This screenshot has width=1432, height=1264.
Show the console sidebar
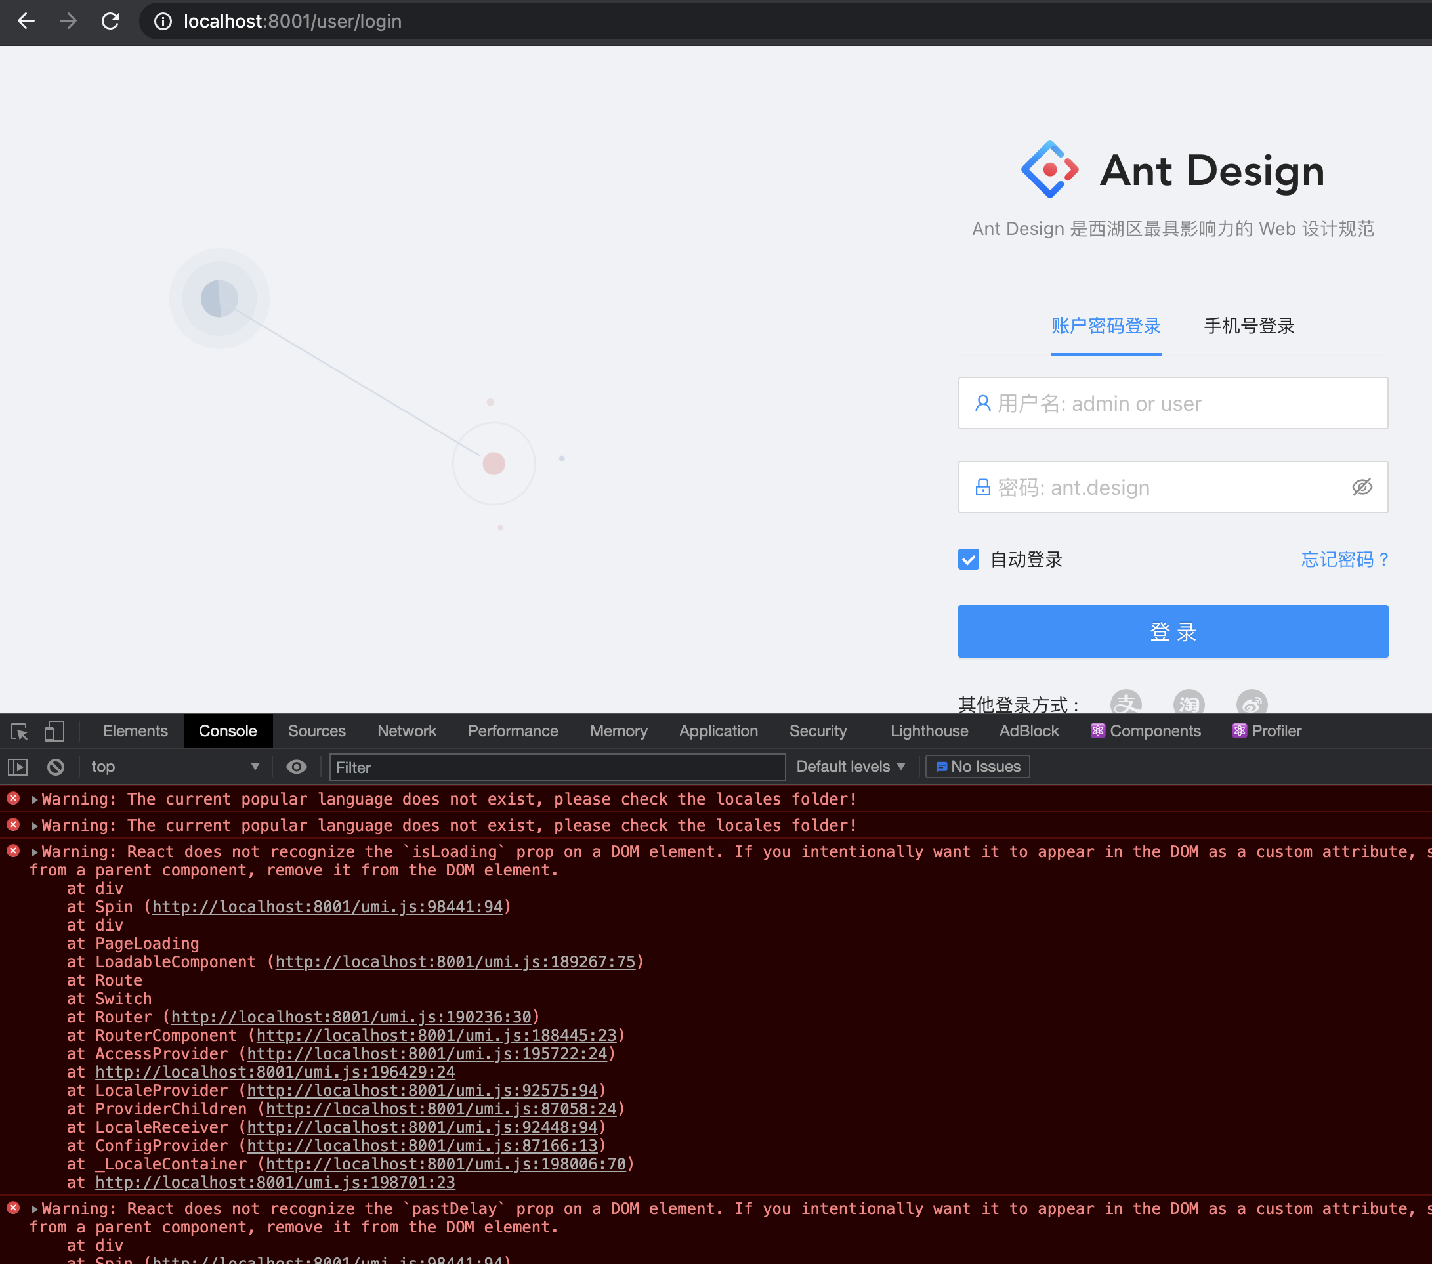[x=18, y=767]
